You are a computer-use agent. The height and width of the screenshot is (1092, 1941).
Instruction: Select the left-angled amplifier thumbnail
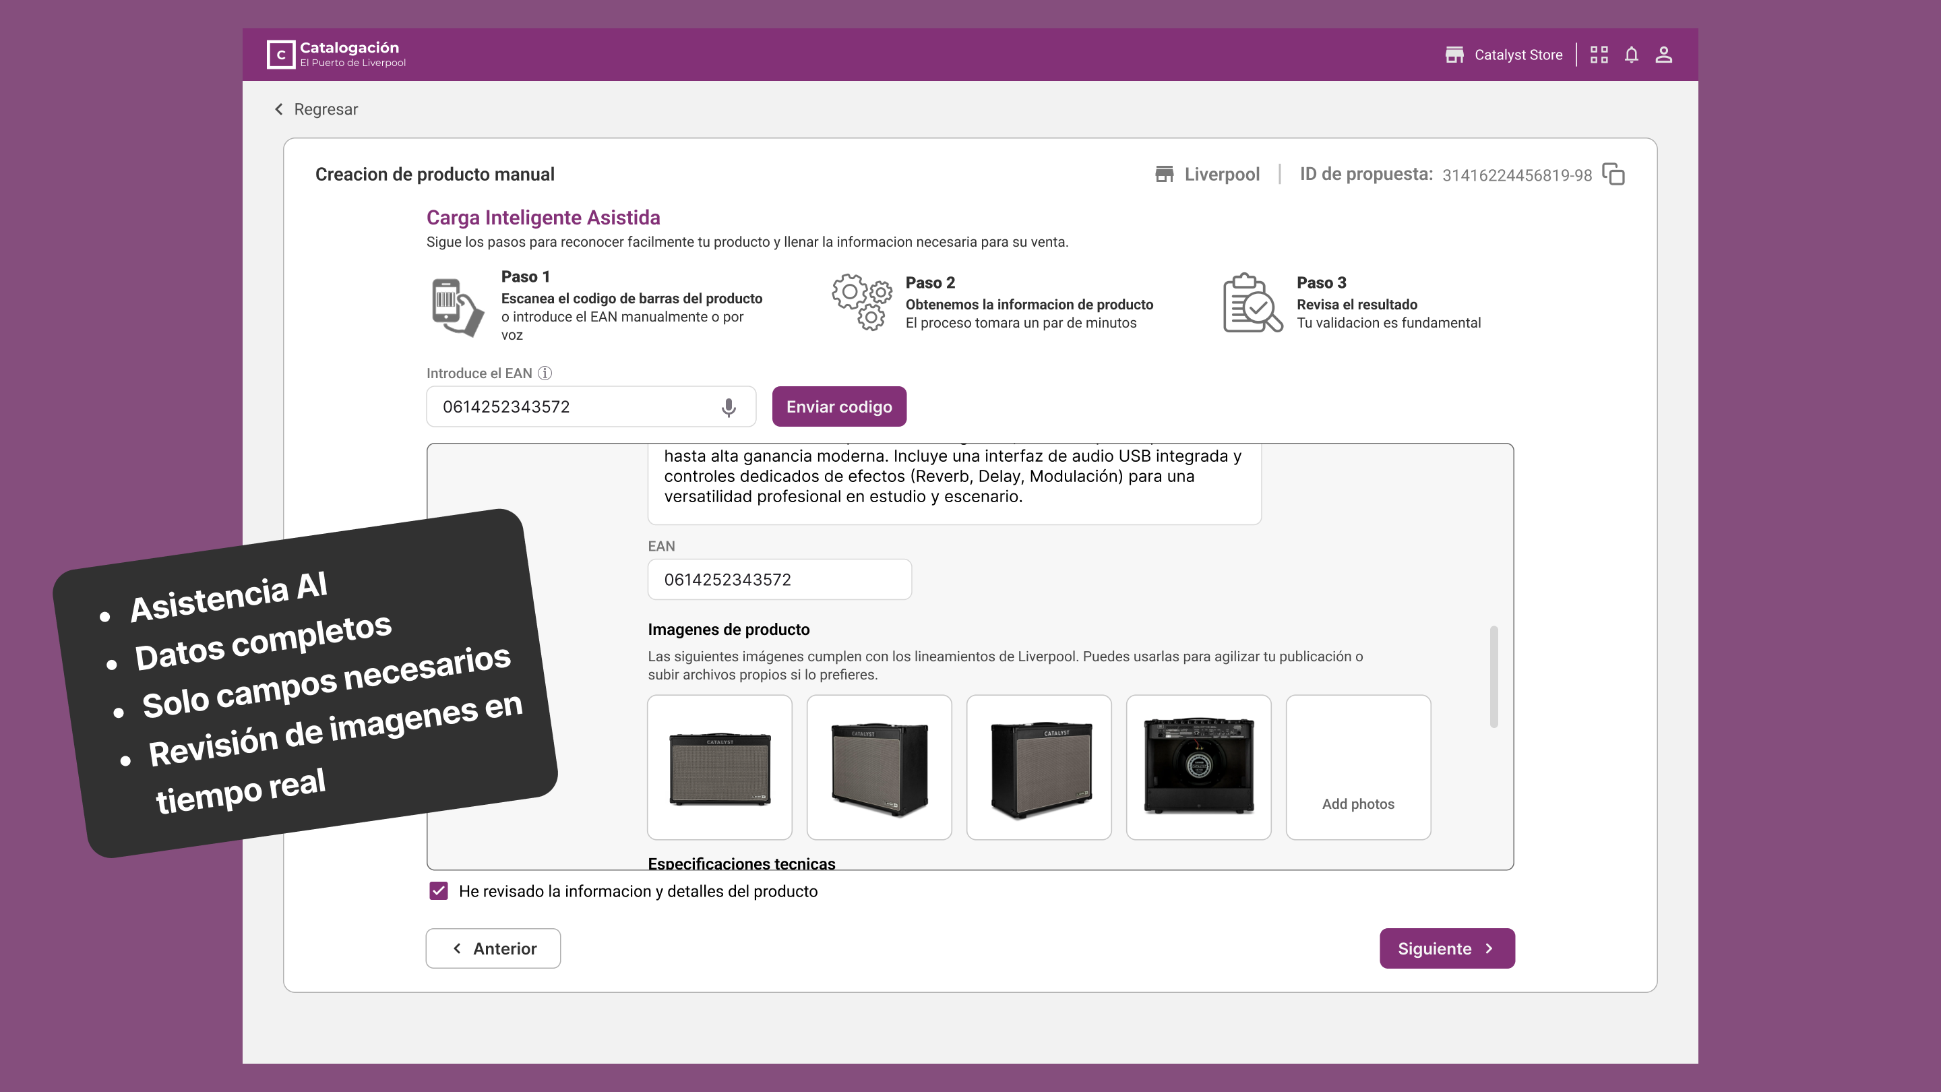(x=879, y=767)
